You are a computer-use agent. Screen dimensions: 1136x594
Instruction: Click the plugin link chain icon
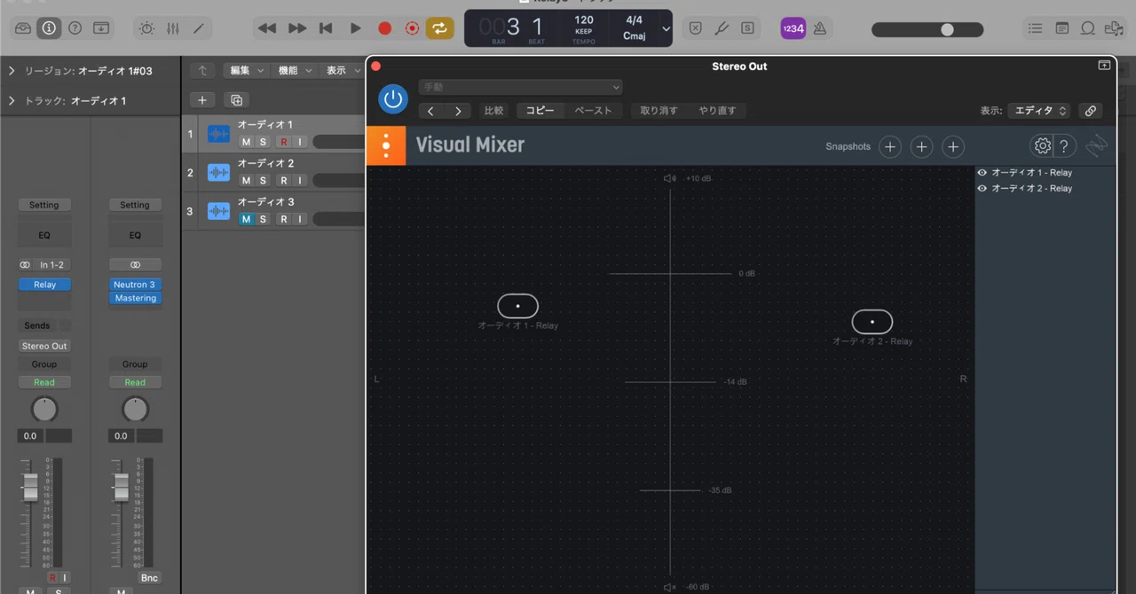pyautogui.click(x=1091, y=111)
